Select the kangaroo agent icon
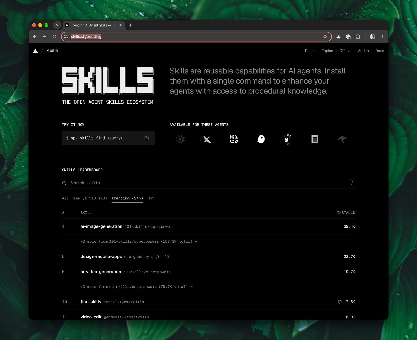Image resolution: width=417 pixels, height=340 pixels. [x=342, y=139]
